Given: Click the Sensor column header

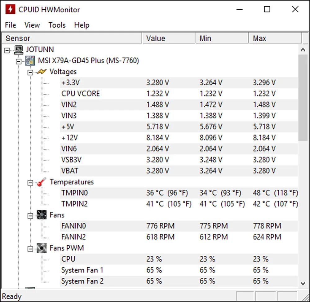Looking at the screenshot, I should tap(72, 38).
